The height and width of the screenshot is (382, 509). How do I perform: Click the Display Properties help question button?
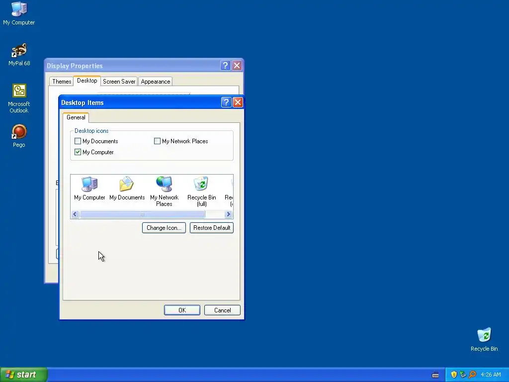[225, 66]
